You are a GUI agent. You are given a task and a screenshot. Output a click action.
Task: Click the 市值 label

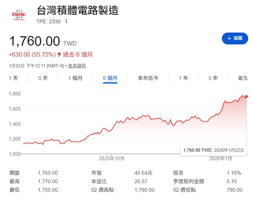coord(96,173)
